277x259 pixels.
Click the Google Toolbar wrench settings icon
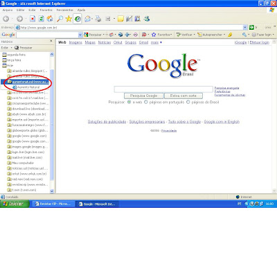click(244, 35)
